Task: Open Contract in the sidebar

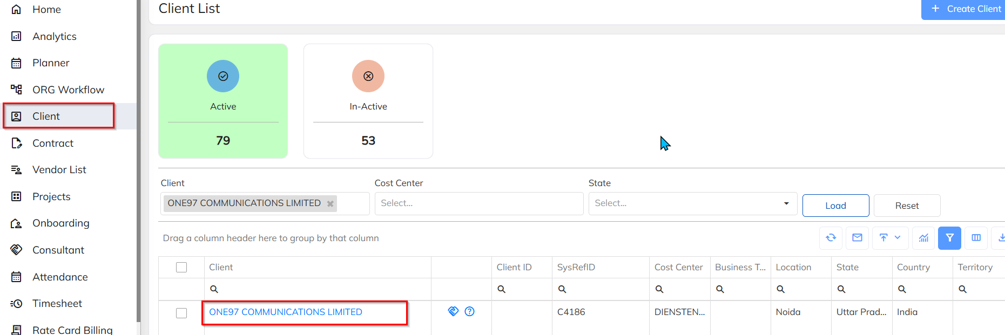Action: pos(53,143)
